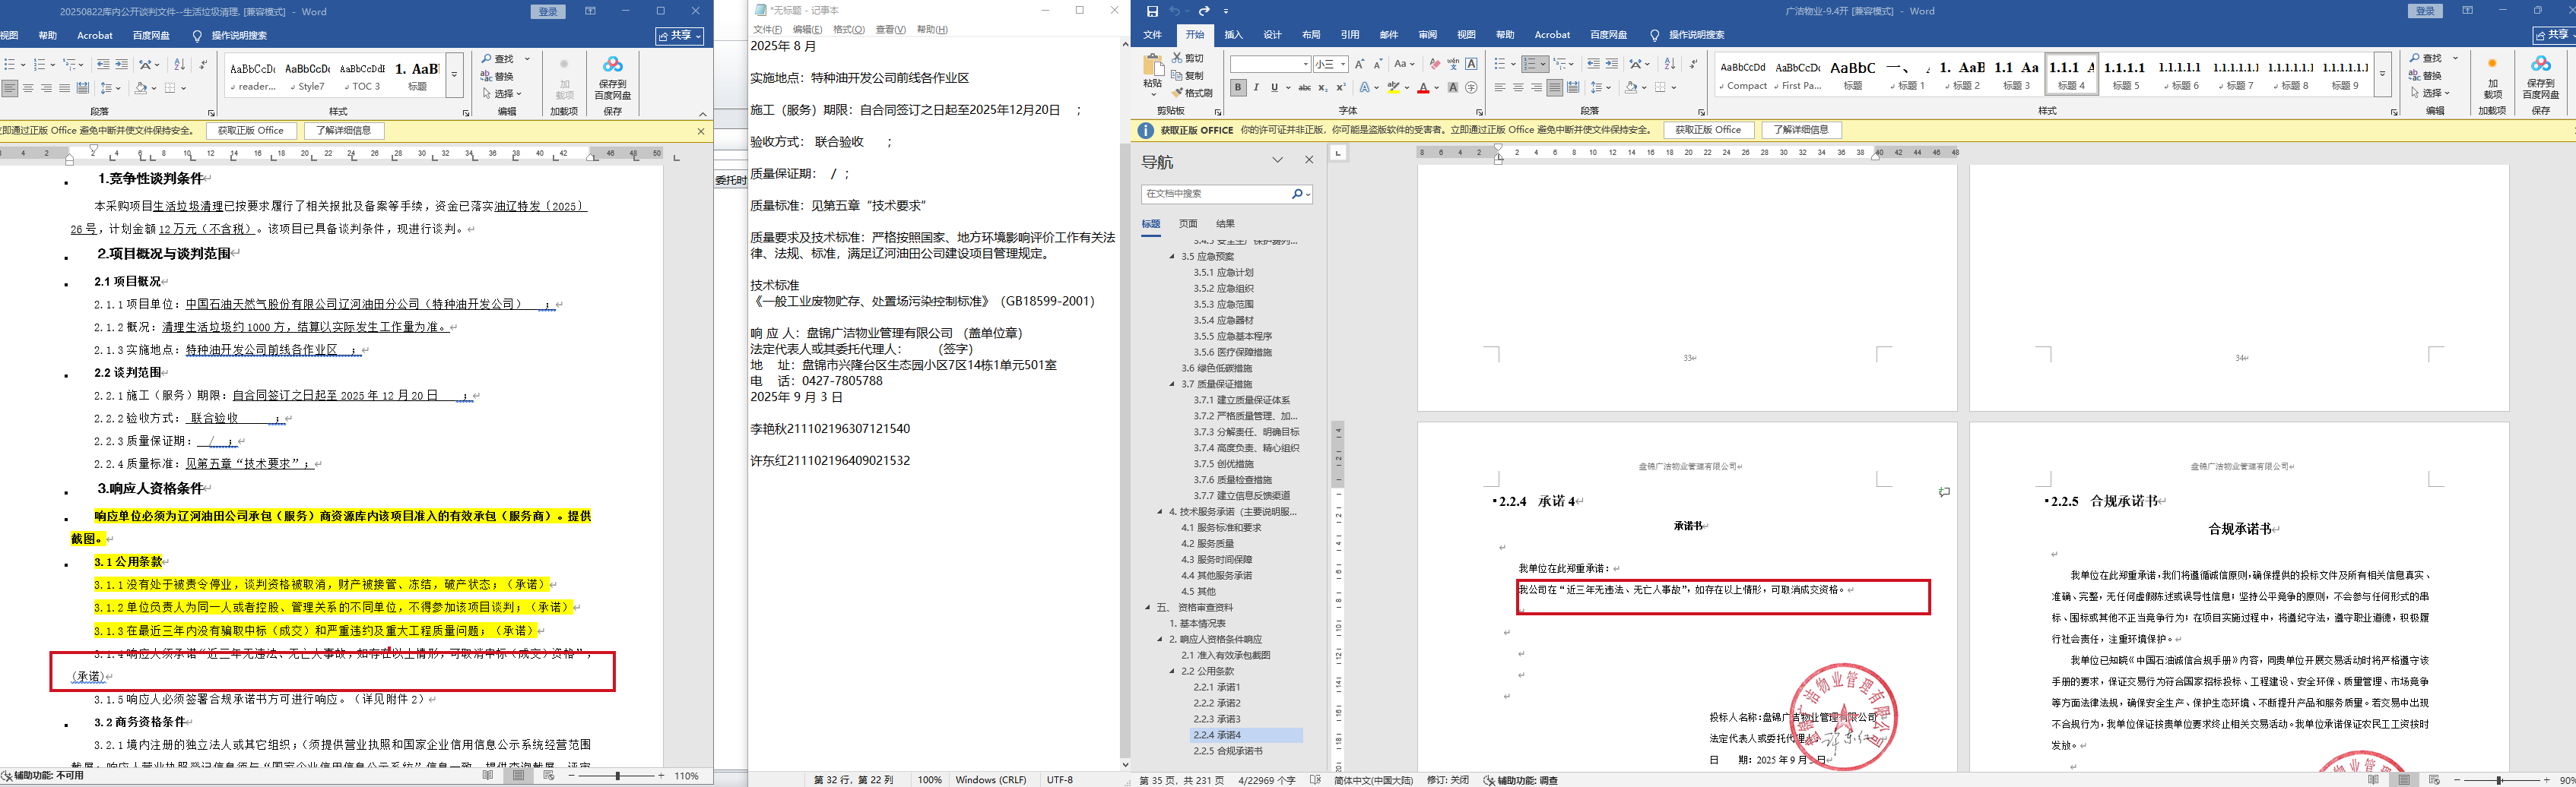Click Center alignment in right Word window
The width and height of the screenshot is (2576, 787).
point(1518,88)
